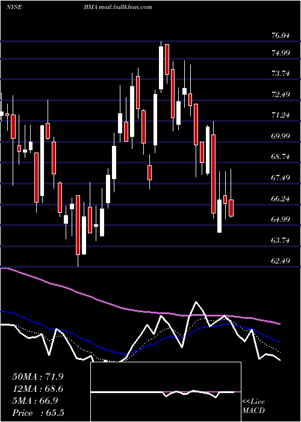
Task: Click inside the Live MACD mini chart
Action: coord(166,392)
